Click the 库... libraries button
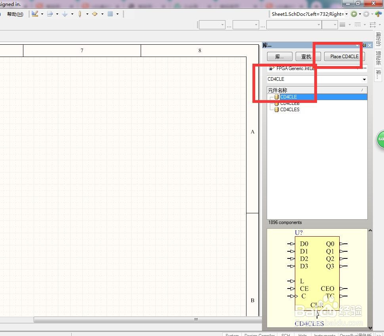384x336 pixels. [x=280, y=57]
